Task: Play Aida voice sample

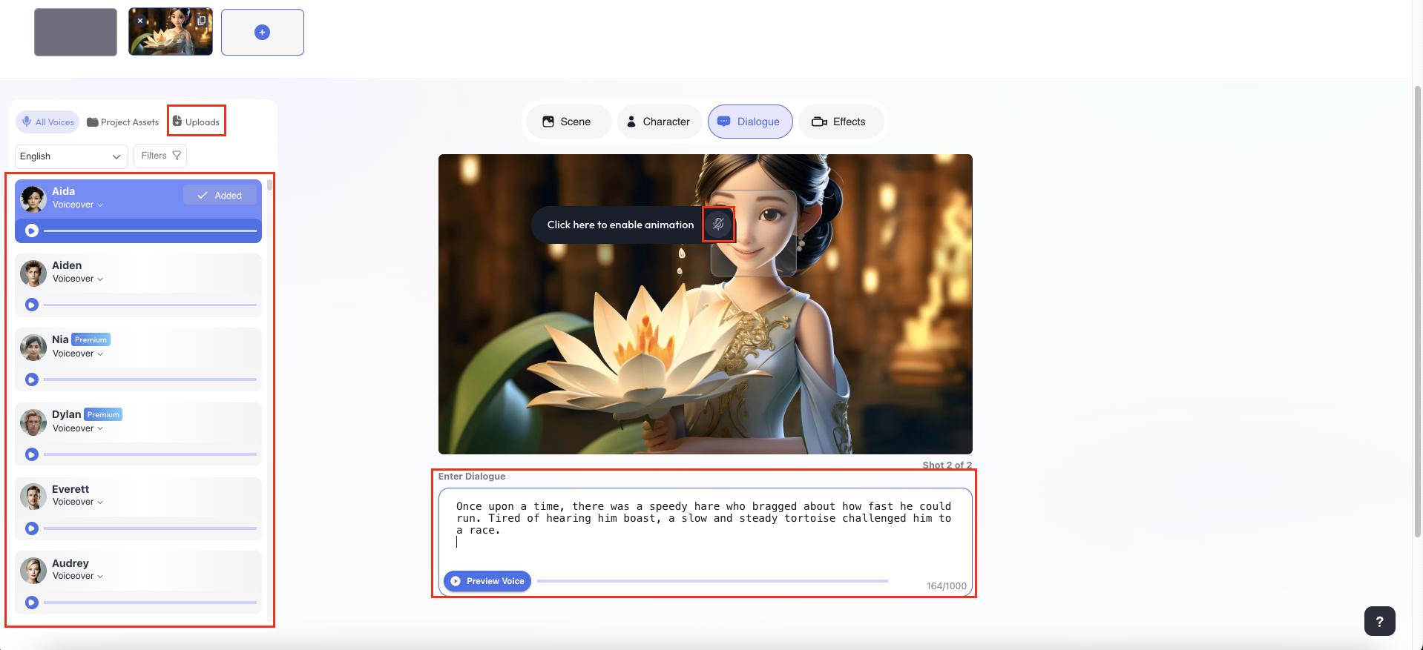Action: point(32,231)
